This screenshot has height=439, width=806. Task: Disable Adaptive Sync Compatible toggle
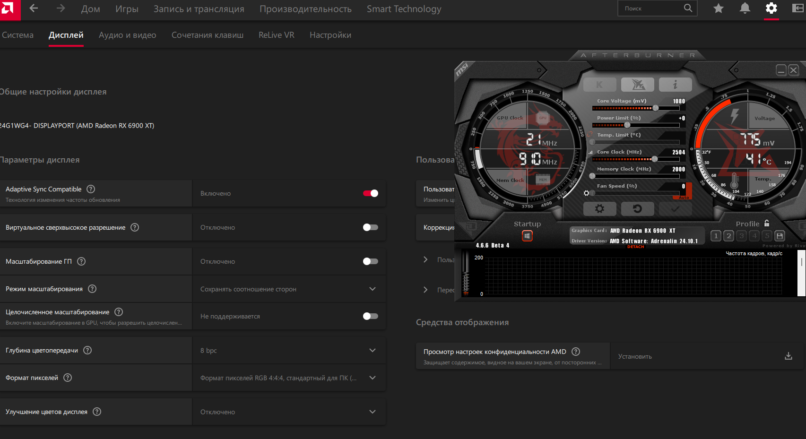pyautogui.click(x=371, y=193)
